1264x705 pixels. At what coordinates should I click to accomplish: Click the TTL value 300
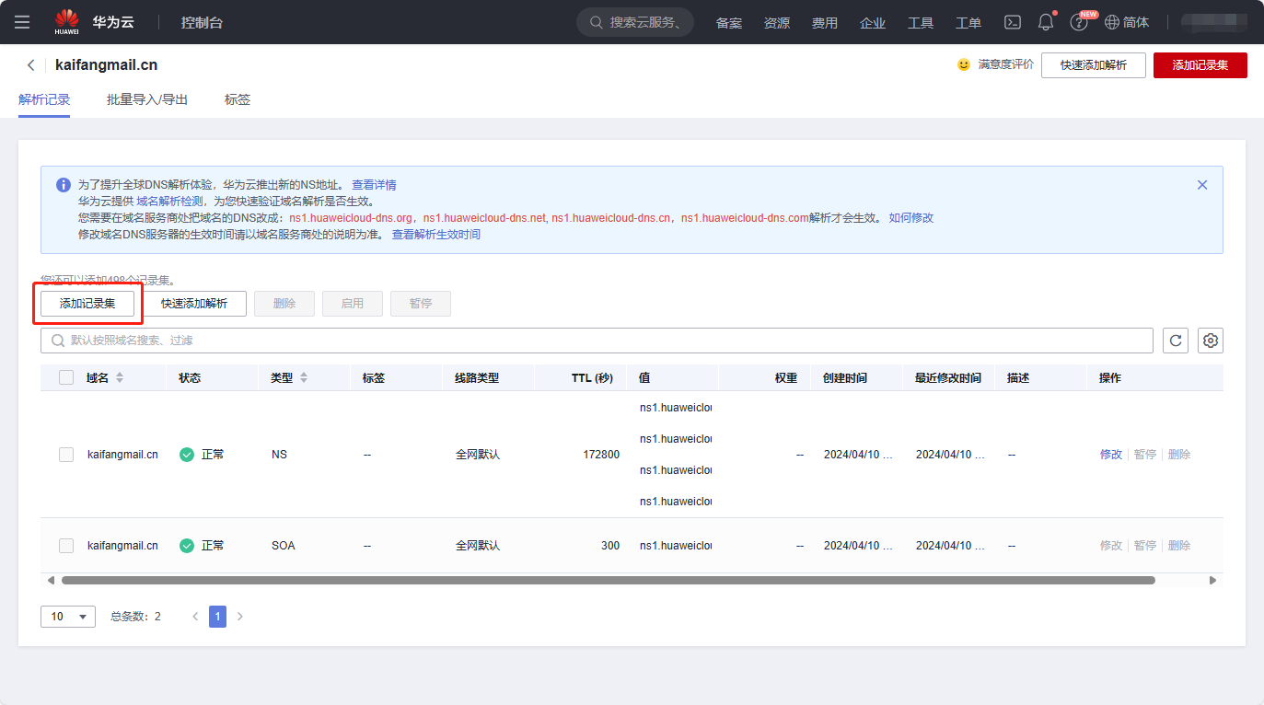pyautogui.click(x=610, y=546)
